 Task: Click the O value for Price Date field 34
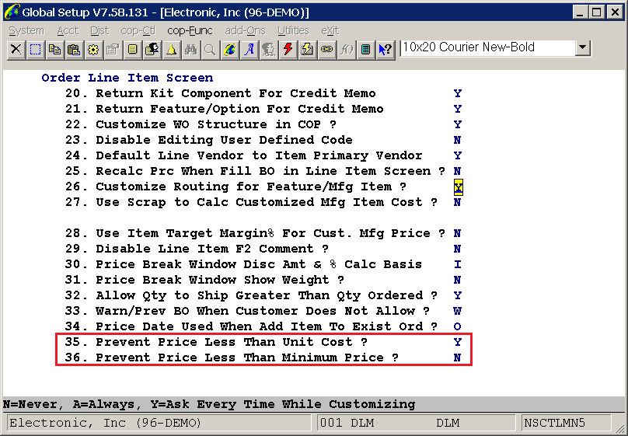[x=457, y=326]
